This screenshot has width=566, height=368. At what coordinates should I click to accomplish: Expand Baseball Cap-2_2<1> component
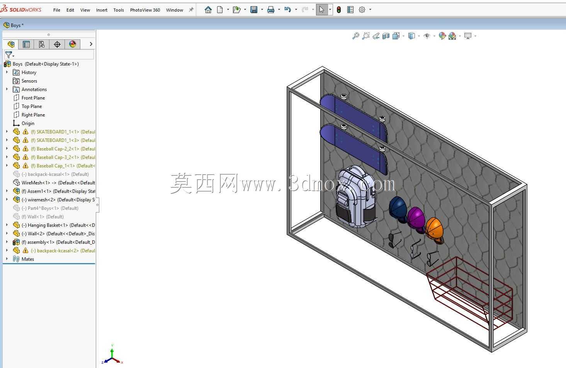tap(7, 149)
